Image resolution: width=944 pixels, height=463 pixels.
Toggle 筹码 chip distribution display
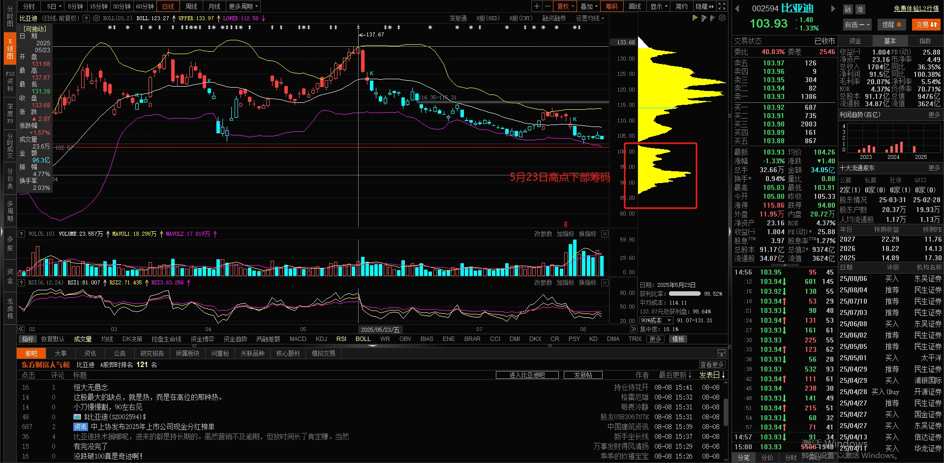[611, 6]
